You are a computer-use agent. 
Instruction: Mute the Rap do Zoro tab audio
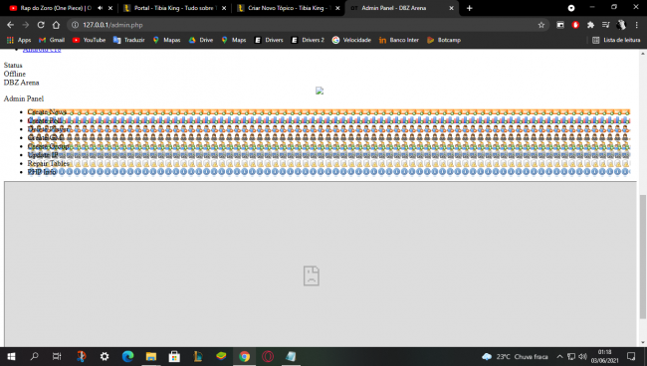pos(101,8)
